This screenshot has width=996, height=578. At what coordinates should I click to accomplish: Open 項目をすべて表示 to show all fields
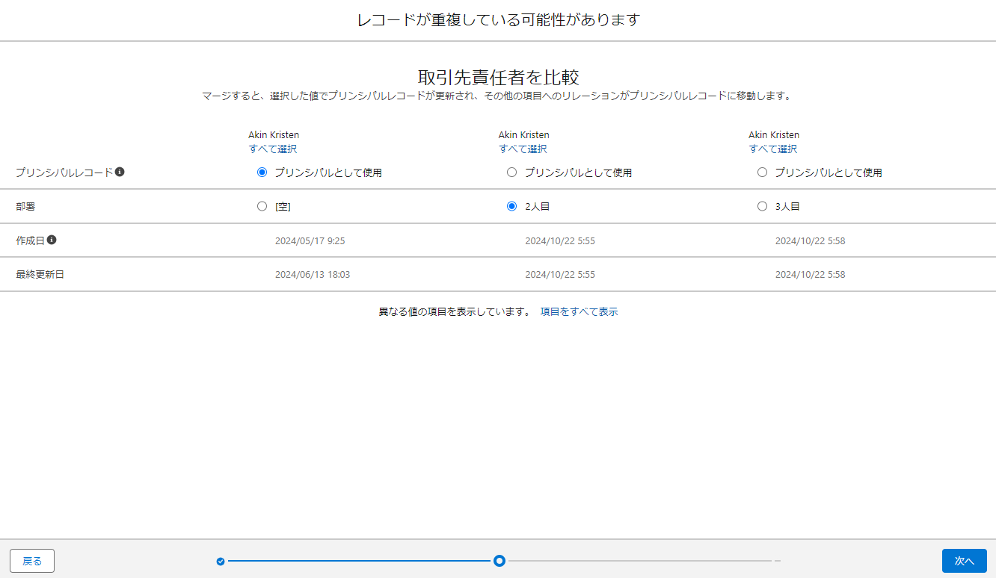click(x=579, y=312)
